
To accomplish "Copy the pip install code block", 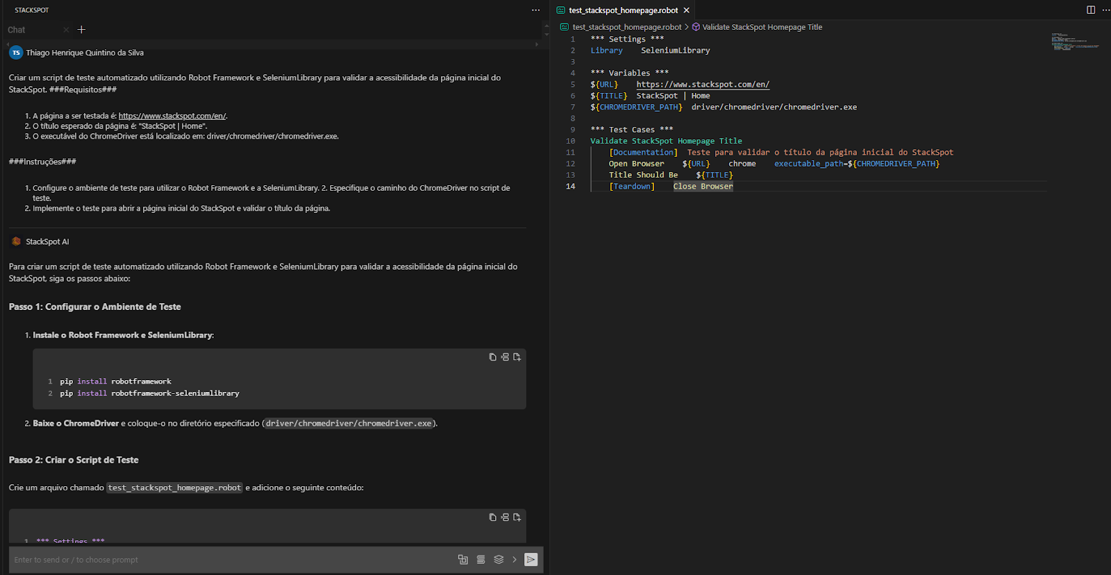I will point(492,357).
